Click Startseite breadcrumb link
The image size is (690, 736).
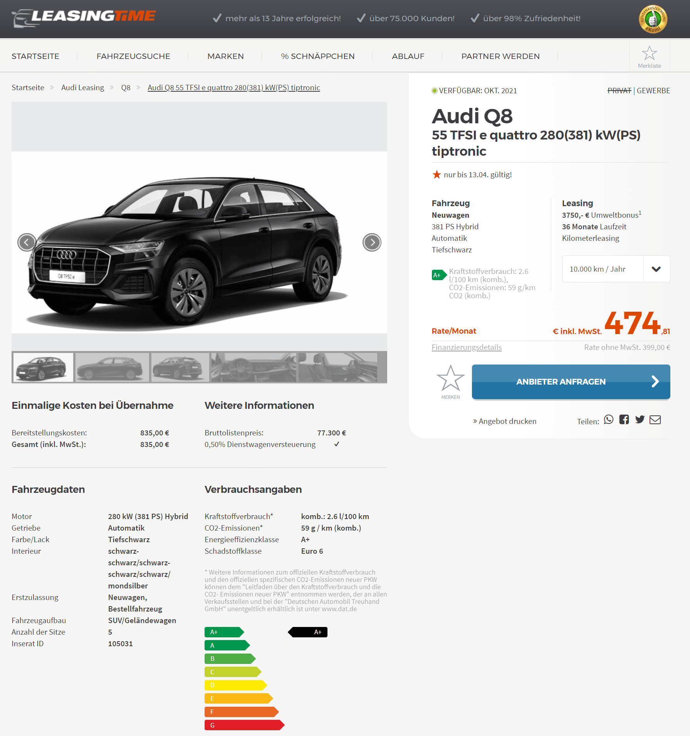click(28, 87)
